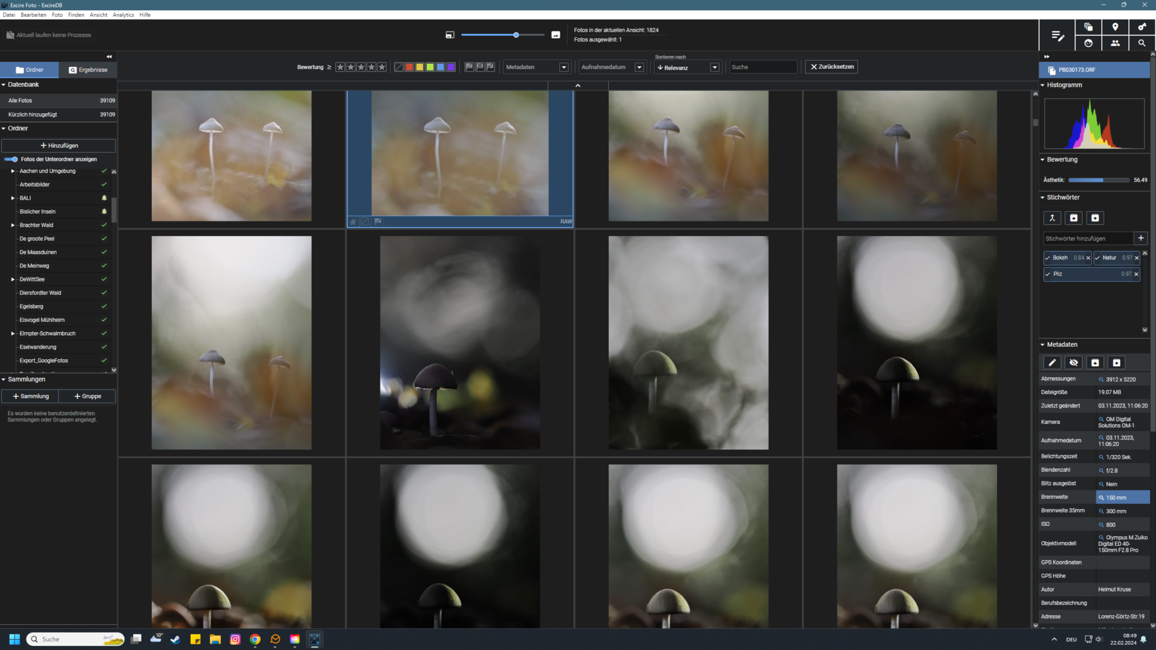The height and width of the screenshot is (650, 1156).
Task: Open the GPS location pin search
Action: [x=1115, y=27]
